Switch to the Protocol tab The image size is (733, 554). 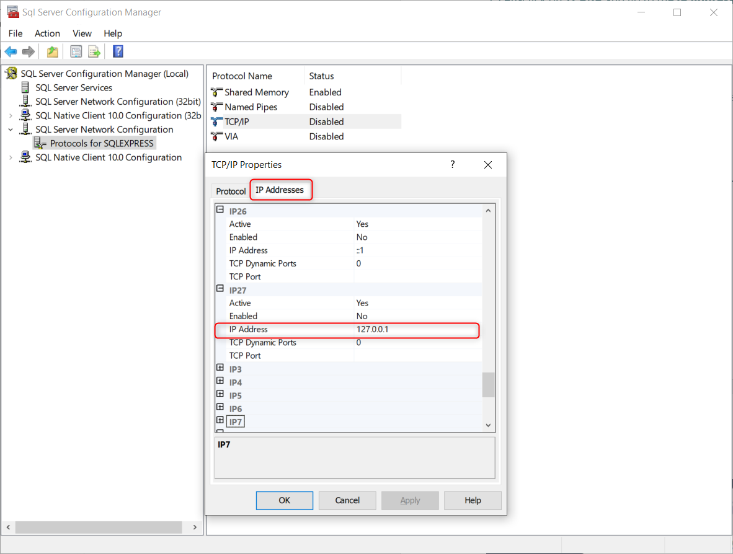click(x=231, y=191)
